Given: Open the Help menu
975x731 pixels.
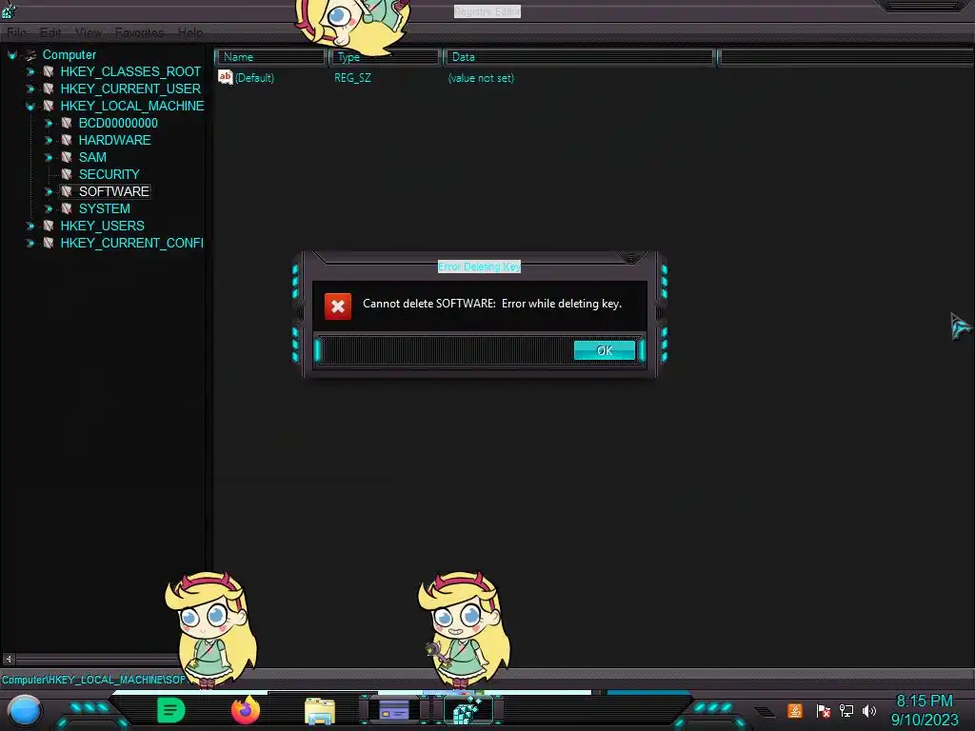Looking at the screenshot, I should [x=190, y=32].
